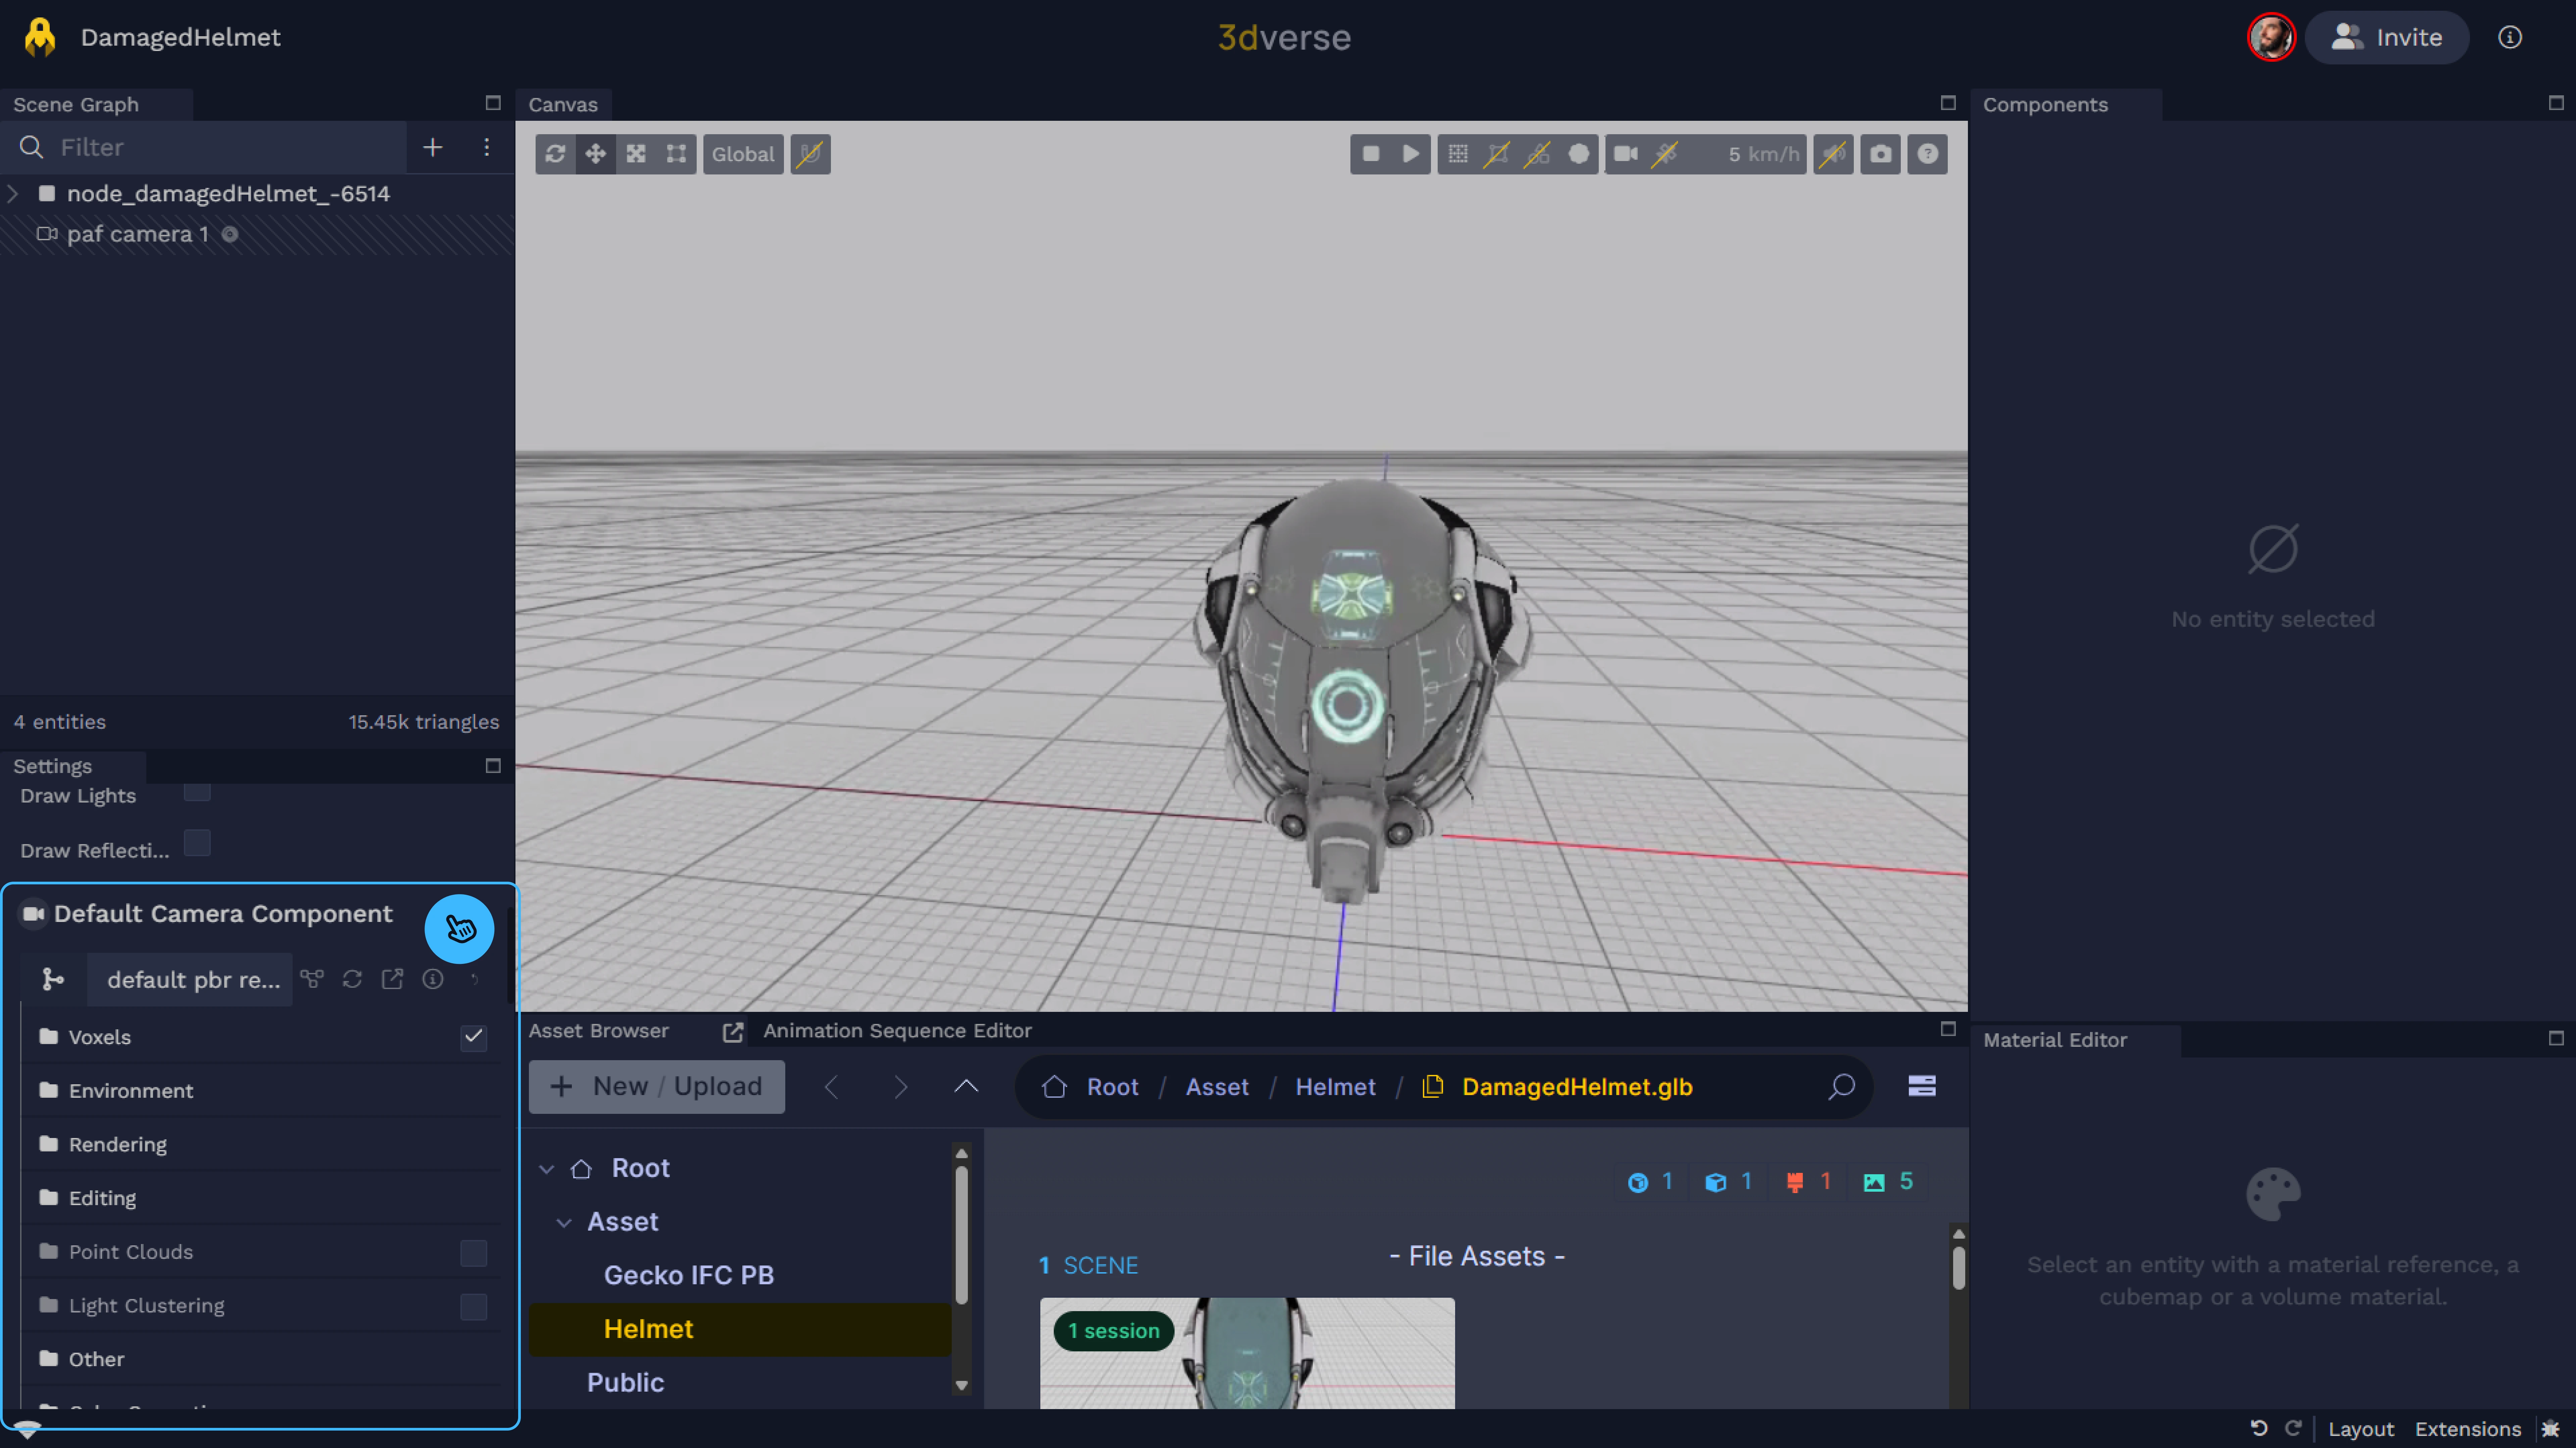Expand node_damagedHelmet_-6514 tree entry
This screenshot has width=2576, height=1448.
pos(13,194)
